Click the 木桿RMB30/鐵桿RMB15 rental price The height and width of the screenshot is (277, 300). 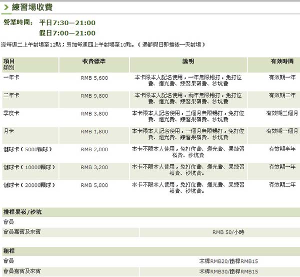click(228, 271)
